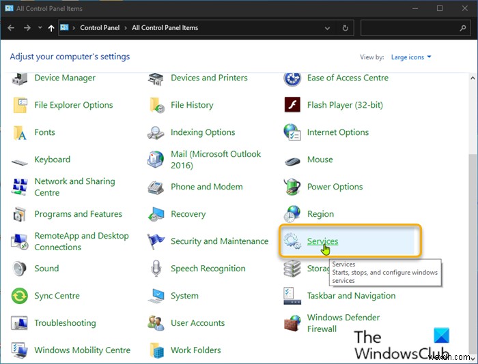Screen dimensions: 478x364
Task: Open the Region globe-clock icon
Action: click(x=292, y=213)
